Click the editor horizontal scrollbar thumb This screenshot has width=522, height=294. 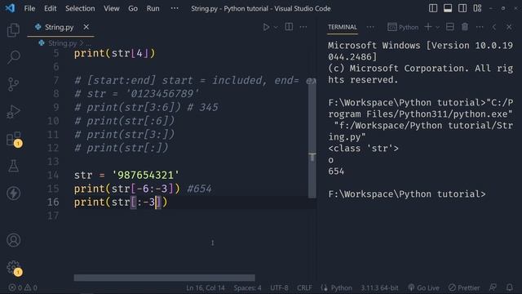(x=165, y=278)
